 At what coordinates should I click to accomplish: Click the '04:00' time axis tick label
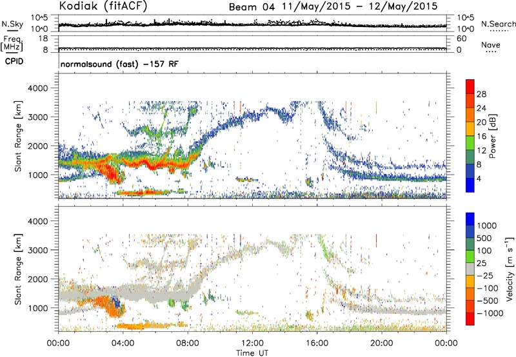coord(123,343)
